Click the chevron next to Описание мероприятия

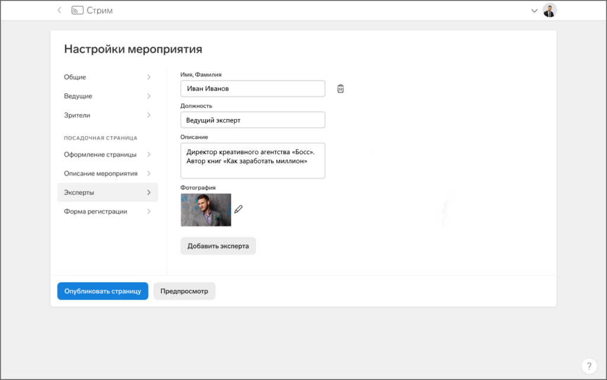pyautogui.click(x=149, y=173)
